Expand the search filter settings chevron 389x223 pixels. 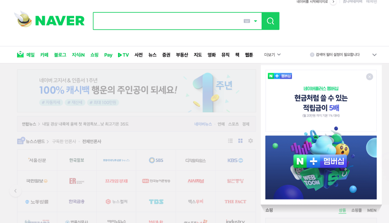click(x=375, y=55)
